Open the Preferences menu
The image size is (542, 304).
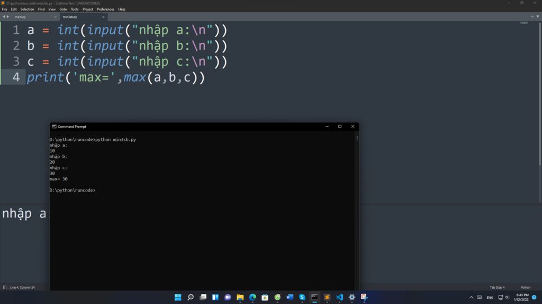[106, 9]
